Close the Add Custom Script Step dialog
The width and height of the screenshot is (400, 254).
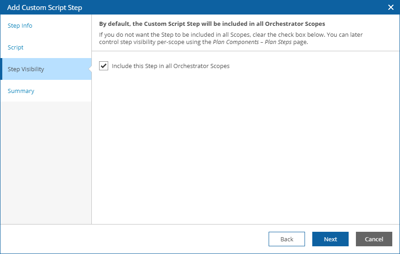tap(390, 7)
